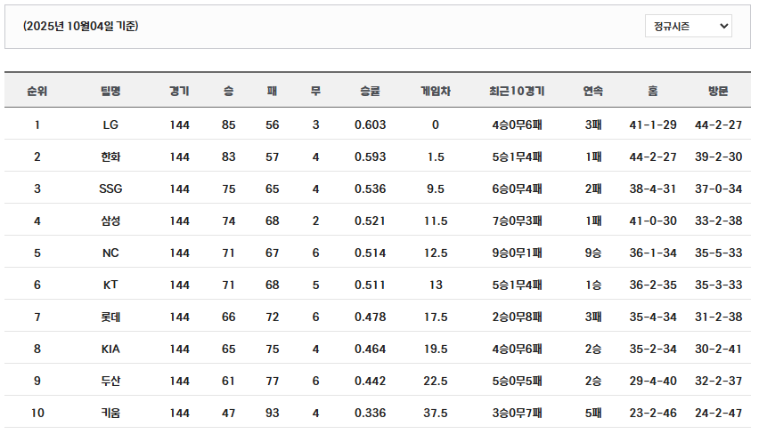Click KIA's games behind value 19.5

tap(435, 349)
